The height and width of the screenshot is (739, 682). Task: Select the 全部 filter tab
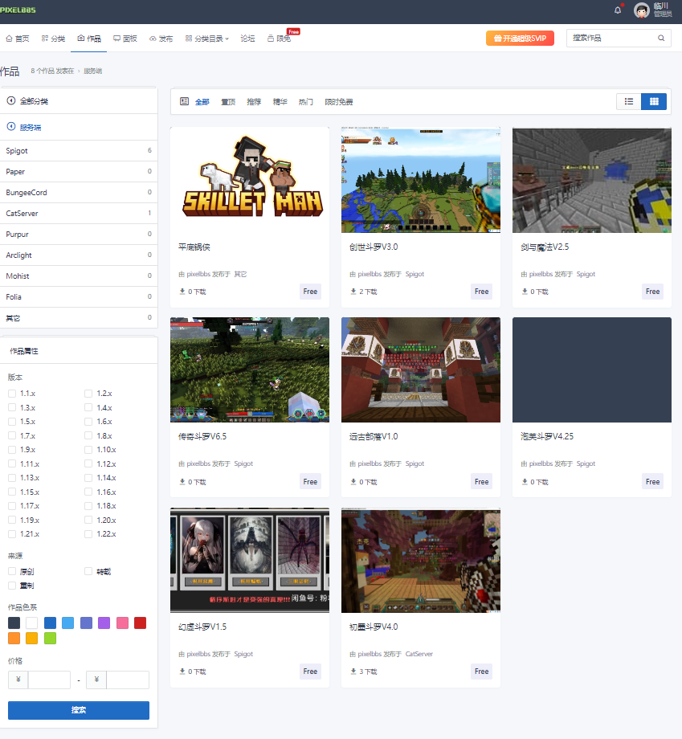tap(202, 102)
